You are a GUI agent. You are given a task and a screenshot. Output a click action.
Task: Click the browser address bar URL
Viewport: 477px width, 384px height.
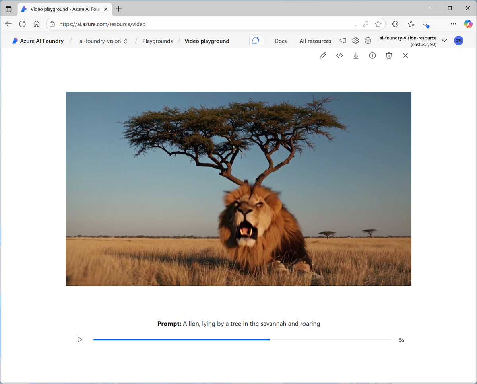point(199,24)
